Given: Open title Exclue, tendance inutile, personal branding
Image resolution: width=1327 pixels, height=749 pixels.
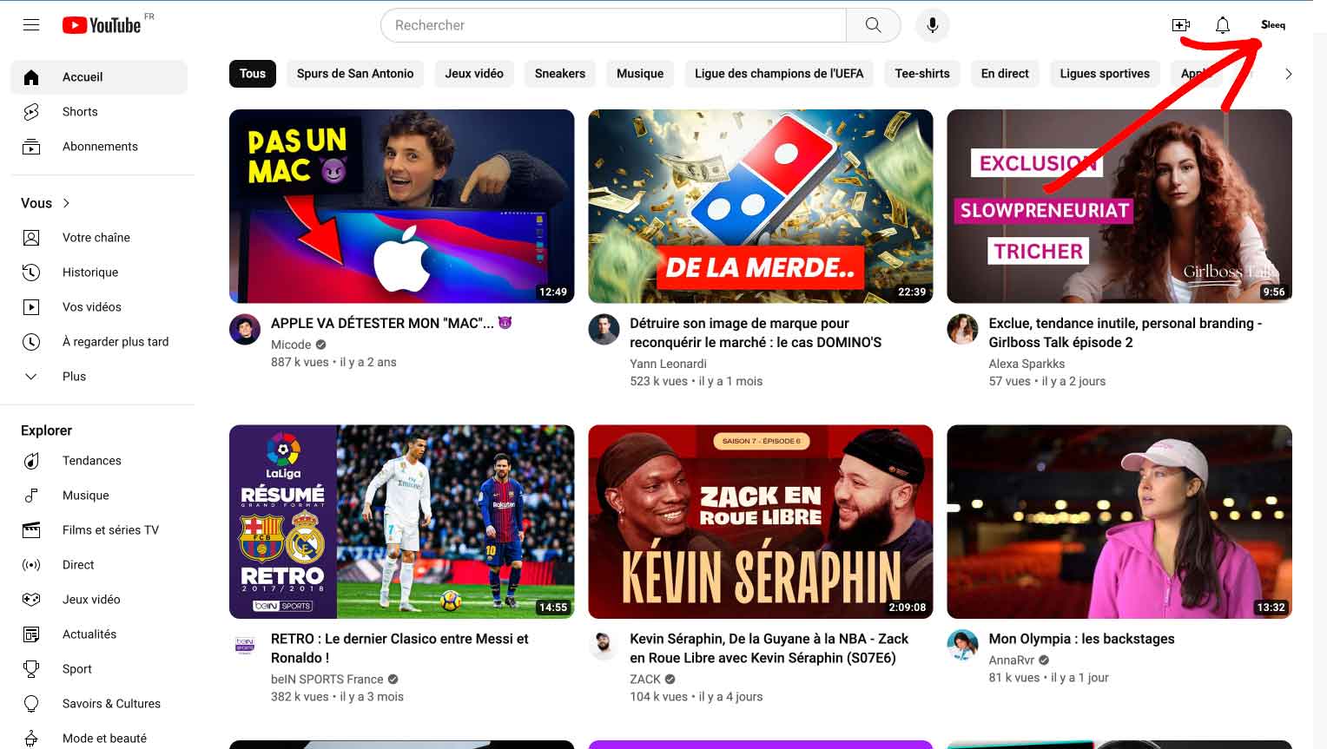Looking at the screenshot, I should pyautogui.click(x=1125, y=332).
